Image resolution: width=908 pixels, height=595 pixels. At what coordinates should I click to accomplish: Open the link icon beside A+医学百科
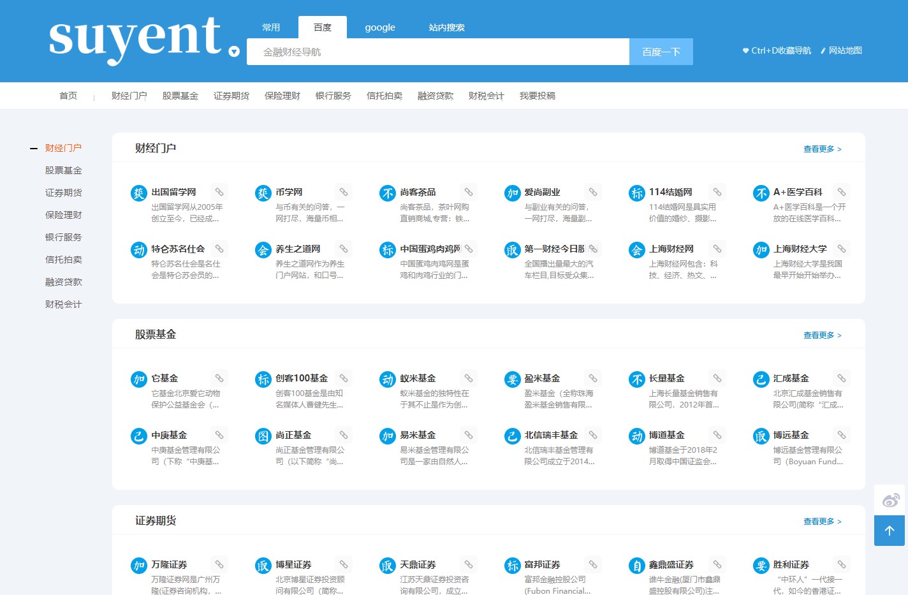(x=842, y=192)
